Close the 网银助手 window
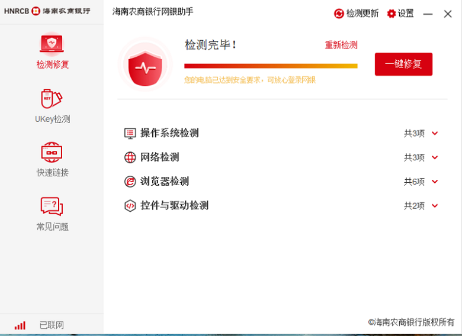Screen dimensions: 462x336 click(x=448, y=14)
